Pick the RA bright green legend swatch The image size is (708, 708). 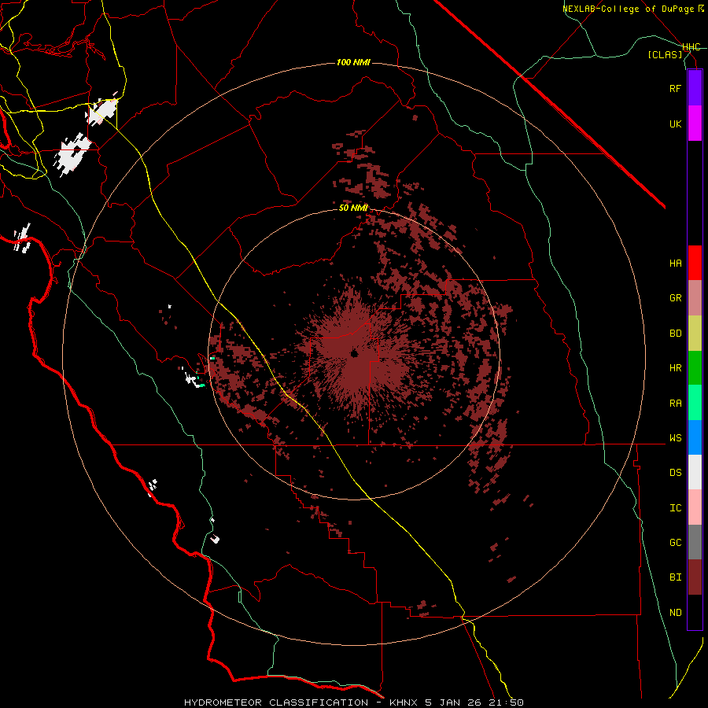(695, 403)
